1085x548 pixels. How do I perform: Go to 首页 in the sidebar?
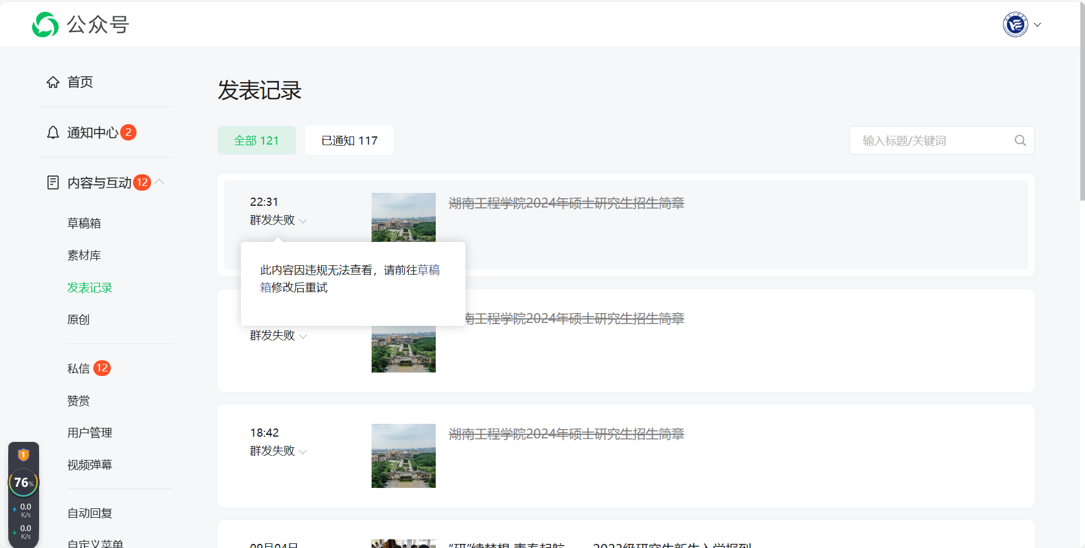coord(80,82)
